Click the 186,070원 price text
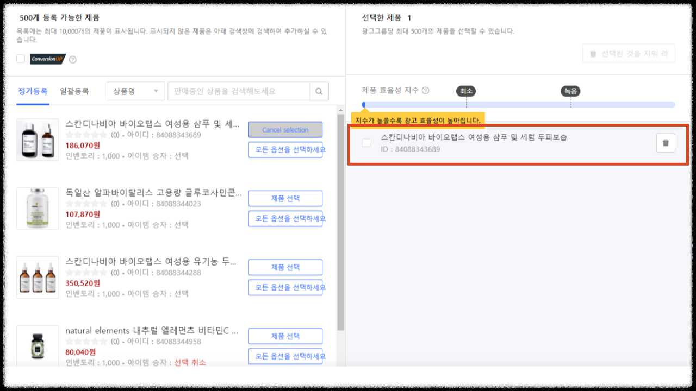The width and height of the screenshot is (696, 391). click(x=83, y=146)
